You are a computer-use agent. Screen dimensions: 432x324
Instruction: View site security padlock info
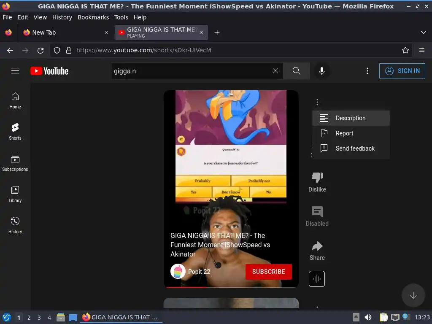69,50
